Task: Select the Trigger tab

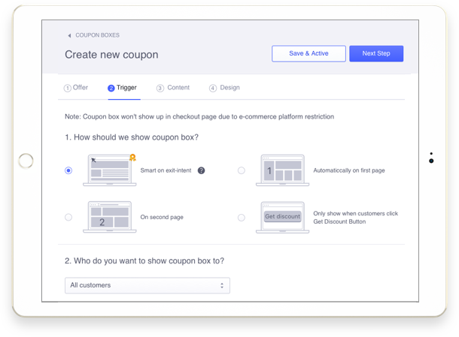Action: [122, 88]
